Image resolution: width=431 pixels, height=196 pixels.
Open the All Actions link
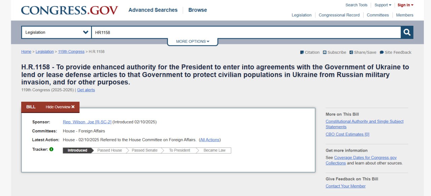click(x=210, y=140)
